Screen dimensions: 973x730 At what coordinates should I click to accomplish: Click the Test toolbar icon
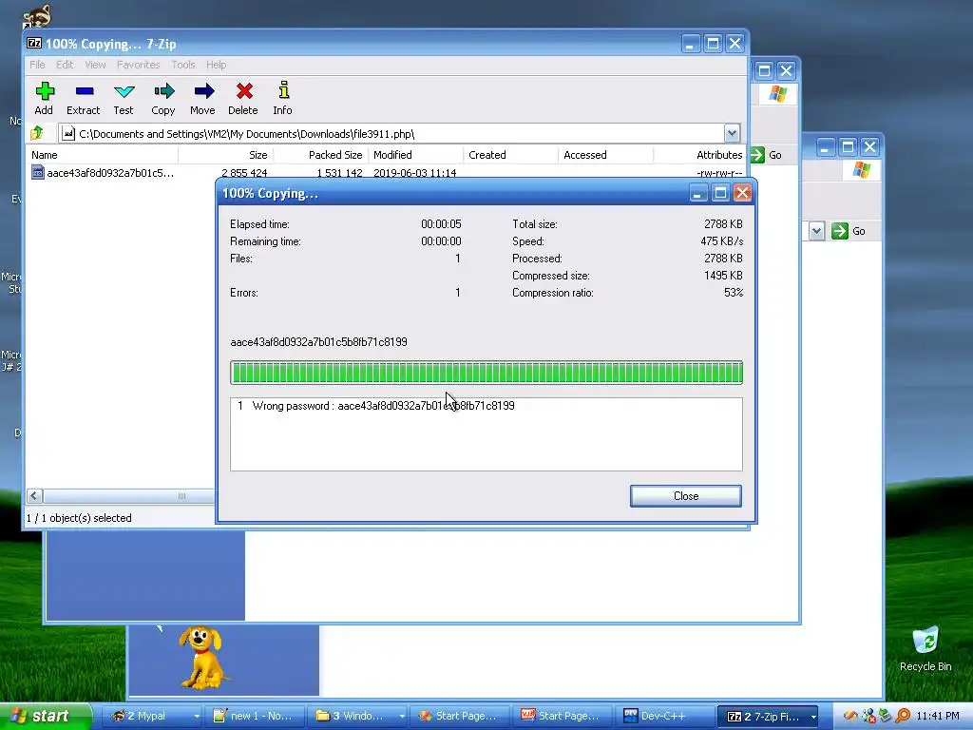pos(124,92)
